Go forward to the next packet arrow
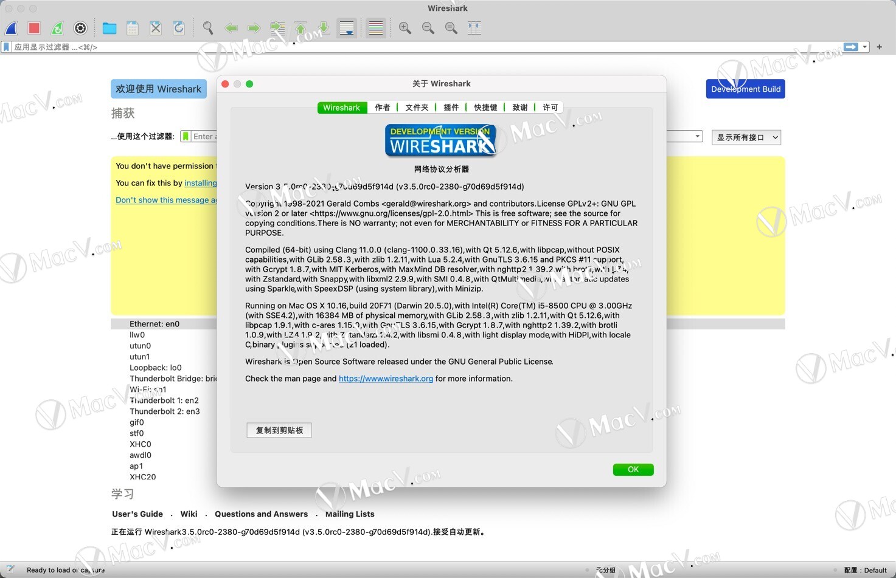The width and height of the screenshot is (896, 578). [254, 28]
